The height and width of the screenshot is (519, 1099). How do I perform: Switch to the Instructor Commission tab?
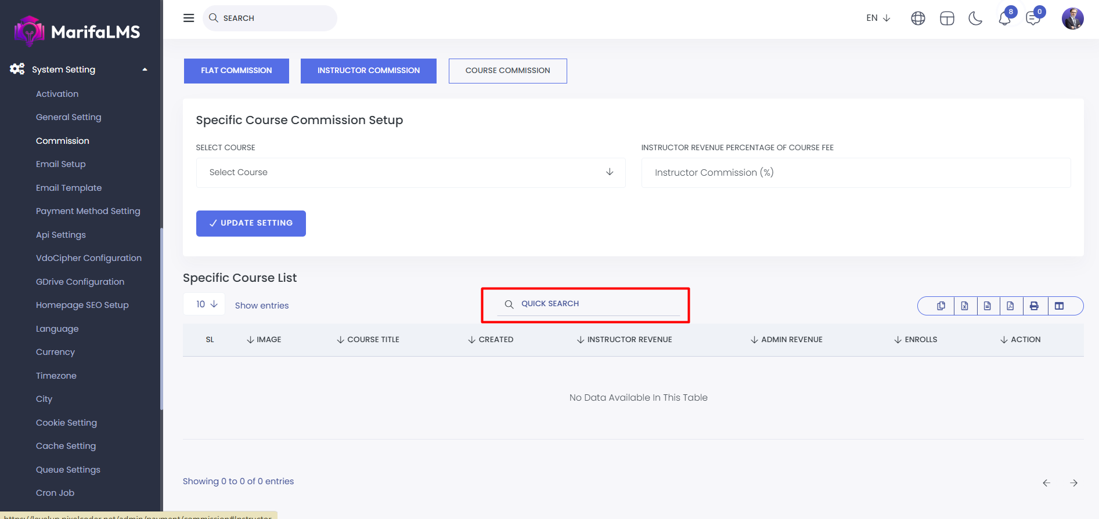[368, 71]
